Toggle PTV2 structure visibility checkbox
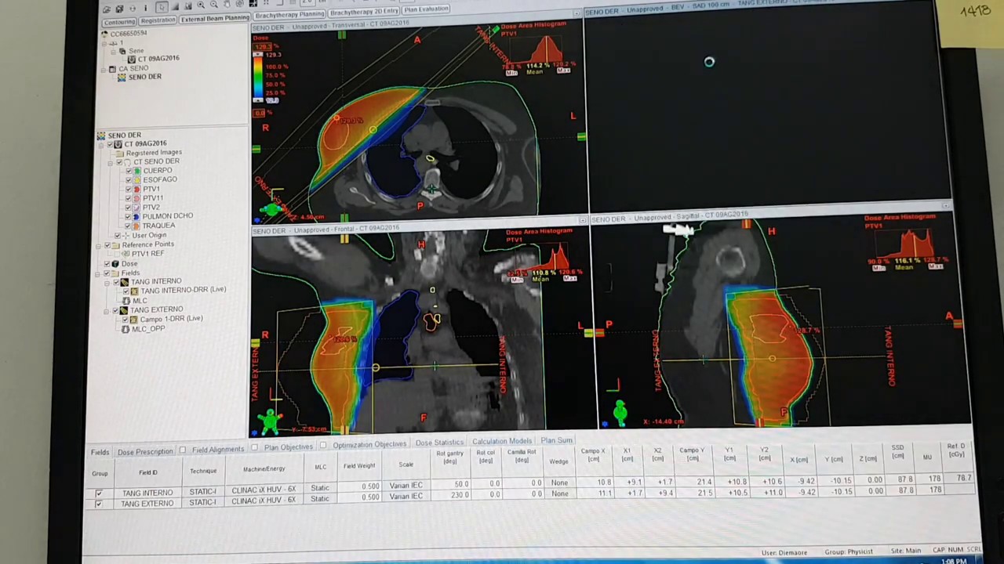Viewport: 1004px width, 564px height. (x=128, y=207)
